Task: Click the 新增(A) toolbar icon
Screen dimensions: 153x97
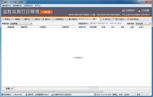Action: coord(3,19)
